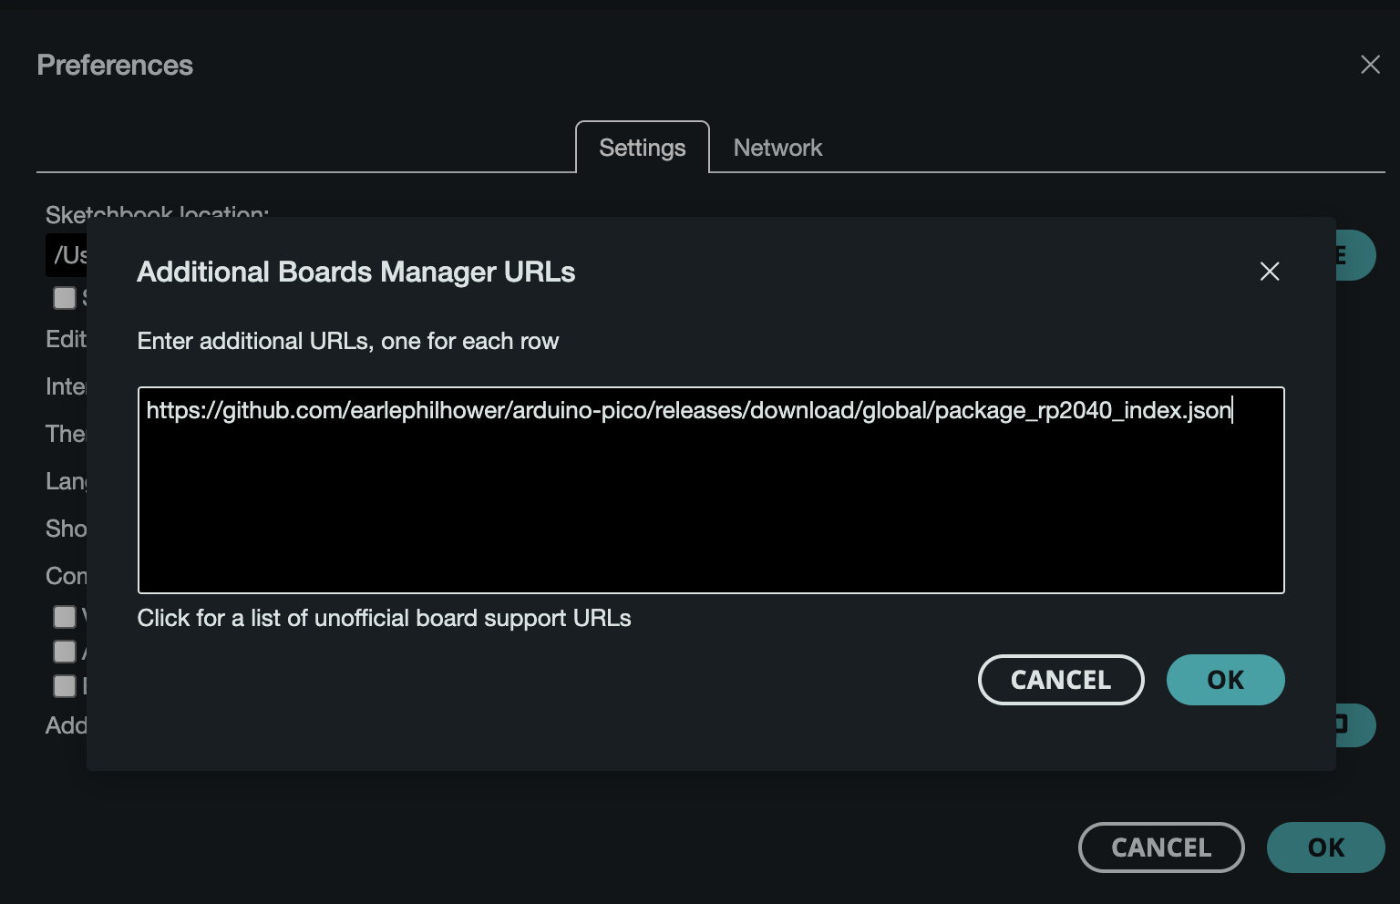Toggle the middle checkbox under the 'Con' label

[65, 652]
